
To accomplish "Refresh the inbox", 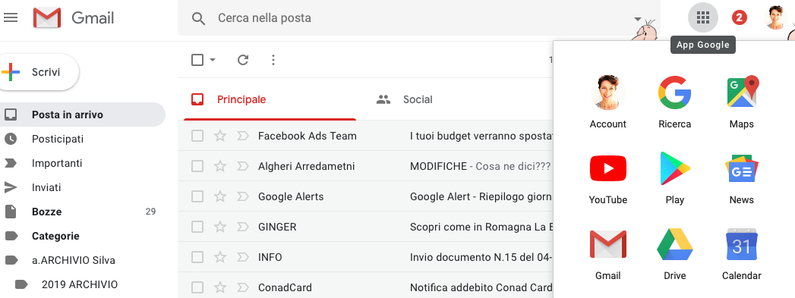I will [243, 60].
